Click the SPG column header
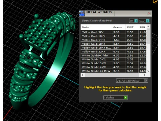This screenshot has height=121, width=161. pos(142,27)
